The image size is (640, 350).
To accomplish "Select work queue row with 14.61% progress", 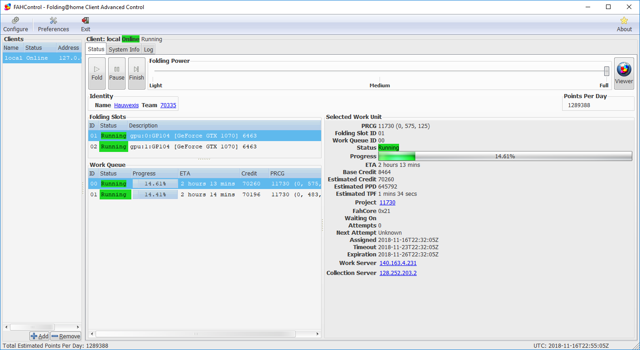I will [205, 184].
